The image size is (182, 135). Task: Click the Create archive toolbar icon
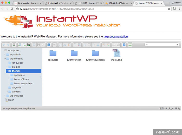[x=108, y=45]
